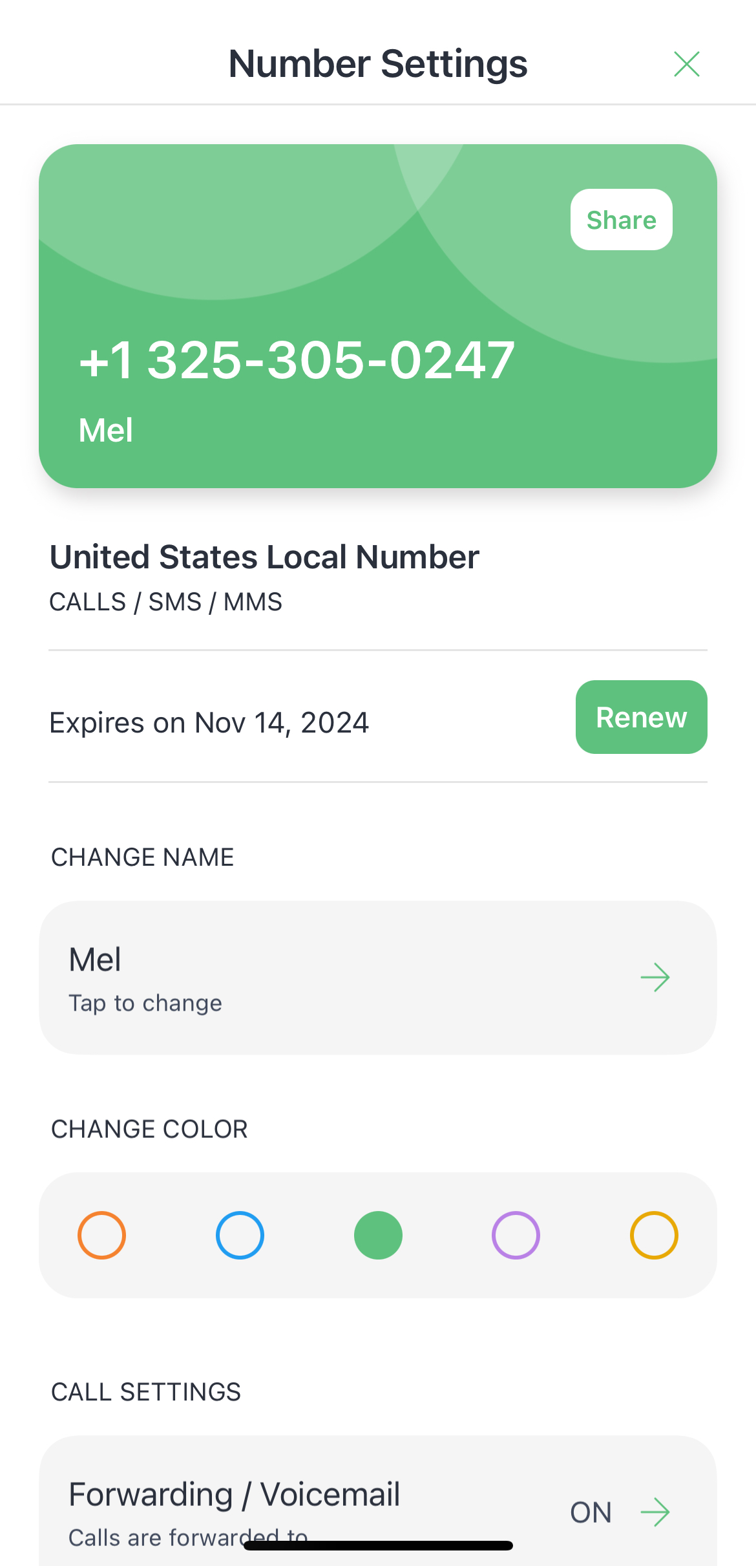Screen dimensions: 756x1566
Task: Tap the Expires on Nov 14, 2024 text
Action: click(209, 722)
